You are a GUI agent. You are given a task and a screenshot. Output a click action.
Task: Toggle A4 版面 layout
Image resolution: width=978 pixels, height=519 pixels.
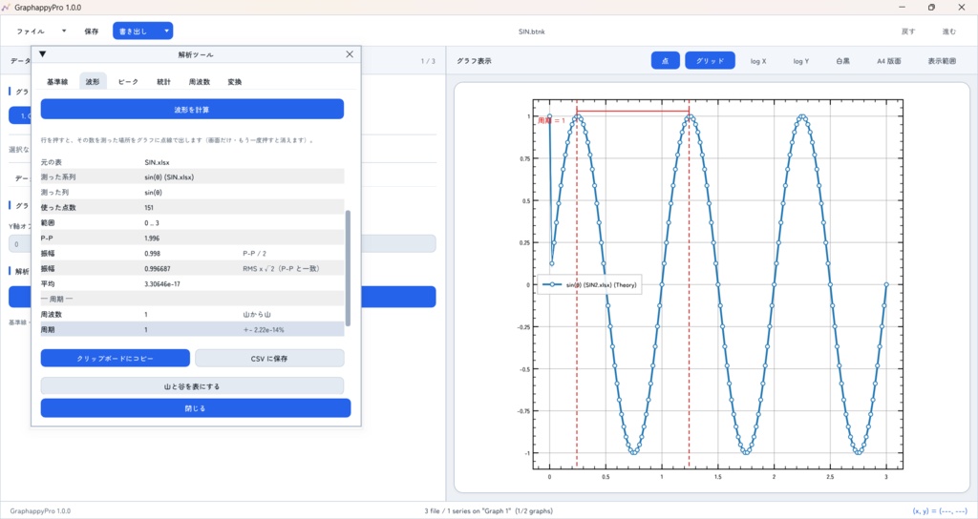tap(889, 61)
